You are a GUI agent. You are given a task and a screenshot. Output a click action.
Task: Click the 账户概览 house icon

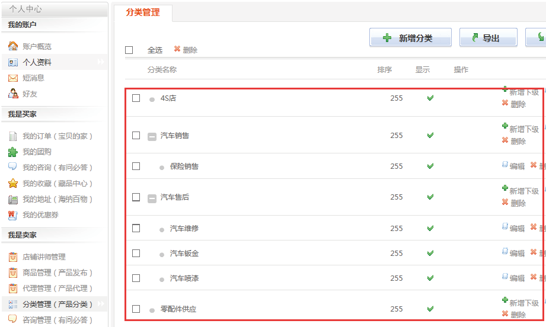pyautogui.click(x=13, y=46)
